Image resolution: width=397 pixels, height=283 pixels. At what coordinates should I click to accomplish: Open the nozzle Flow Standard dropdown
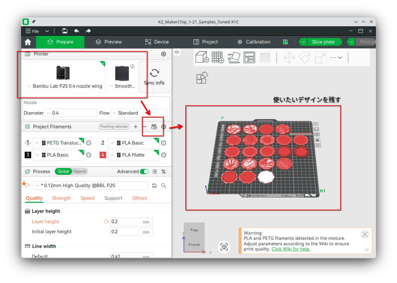click(x=138, y=113)
